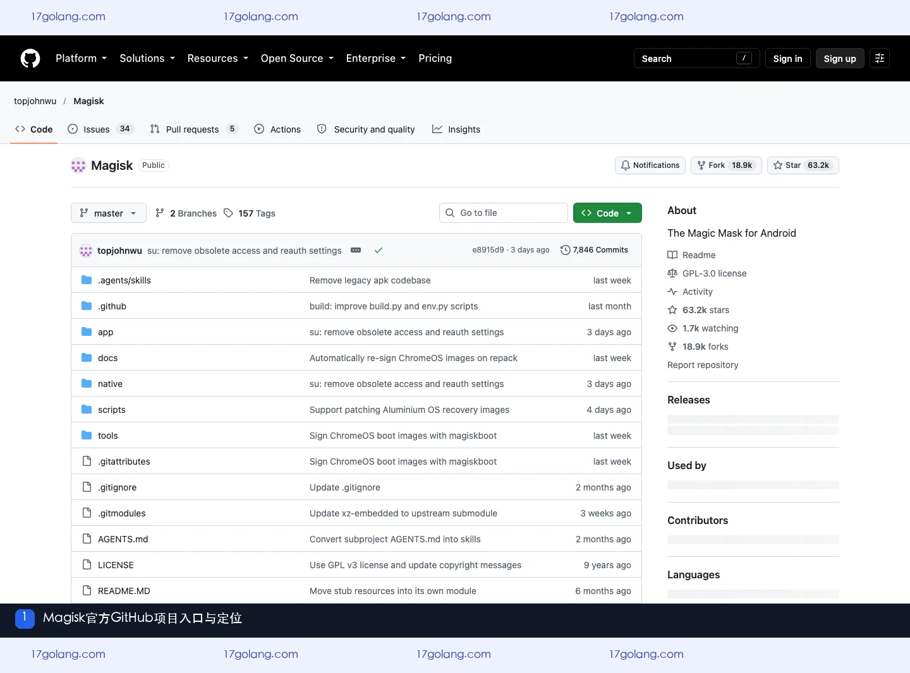The image size is (910, 673).
Task: Expand the Resources dropdown
Action: 218,58
